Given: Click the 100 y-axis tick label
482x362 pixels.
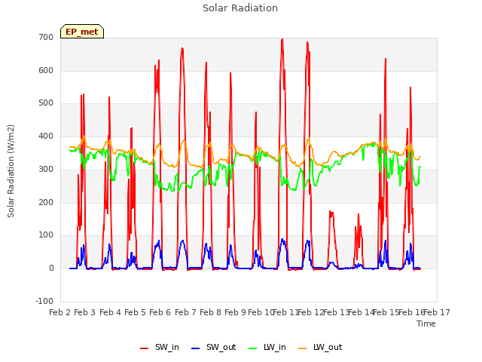Looking at the screenshot, I should pos(46,235).
